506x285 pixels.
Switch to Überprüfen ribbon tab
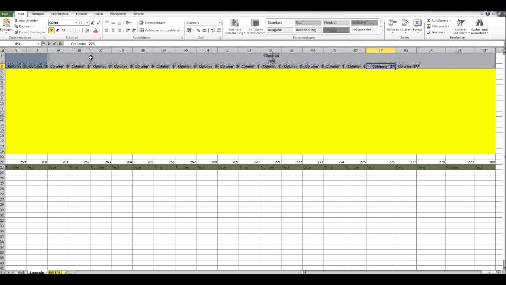coord(118,14)
